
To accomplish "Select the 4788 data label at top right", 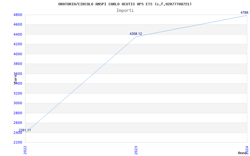I will point(245,12).
